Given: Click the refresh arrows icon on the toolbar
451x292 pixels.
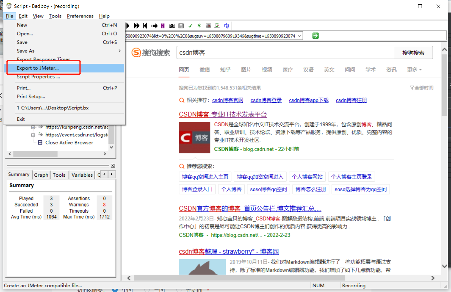Looking at the screenshot, I should (x=226, y=26).
